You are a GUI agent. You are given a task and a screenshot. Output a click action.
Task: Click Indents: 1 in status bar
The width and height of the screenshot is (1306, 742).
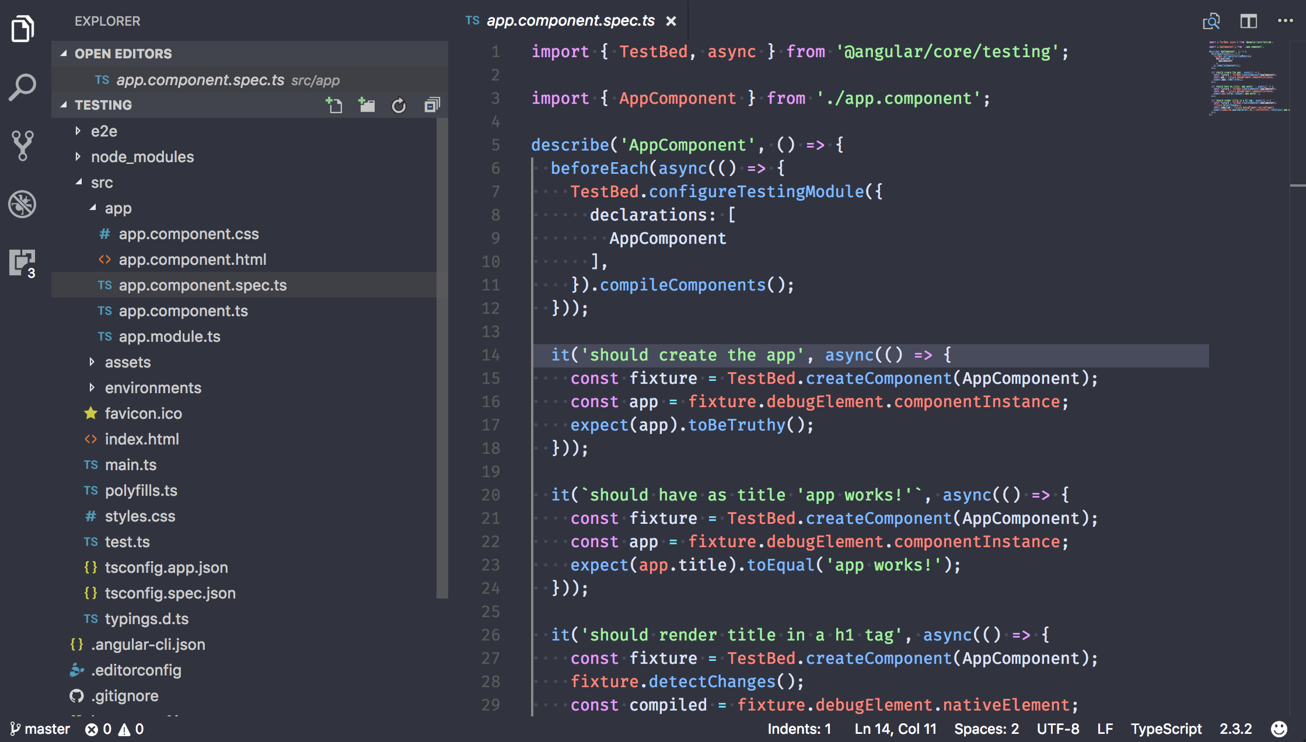799,729
